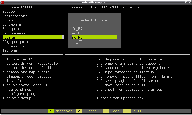Open color theme: default setting
The height and width of the screenshot is (115, 192).
click(x=25, y=85)
